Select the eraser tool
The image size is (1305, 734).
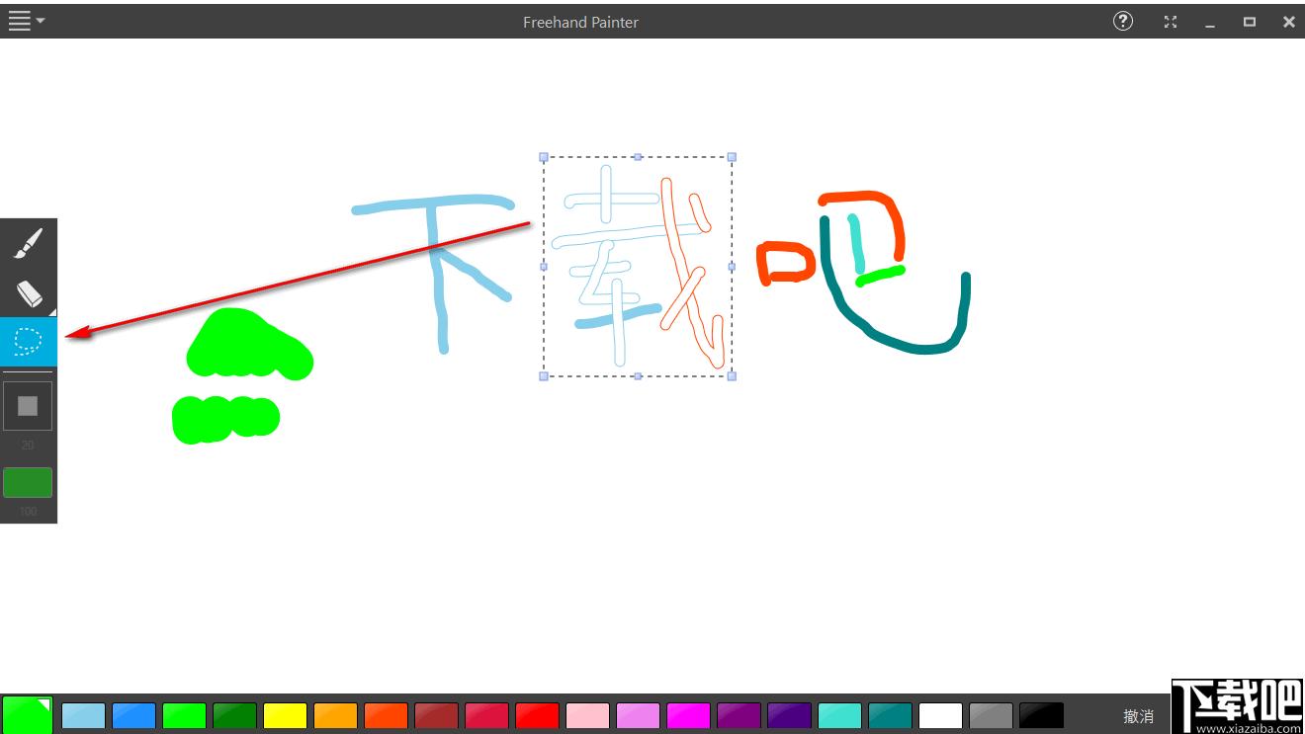29,292
